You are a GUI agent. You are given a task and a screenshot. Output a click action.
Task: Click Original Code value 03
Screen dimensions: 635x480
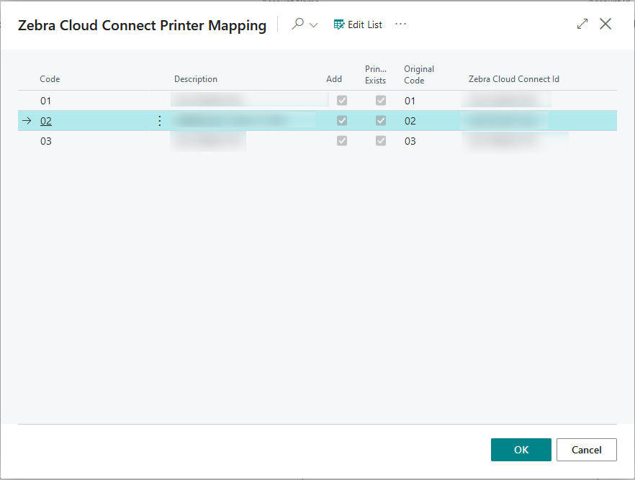click(x=410, y=141)
